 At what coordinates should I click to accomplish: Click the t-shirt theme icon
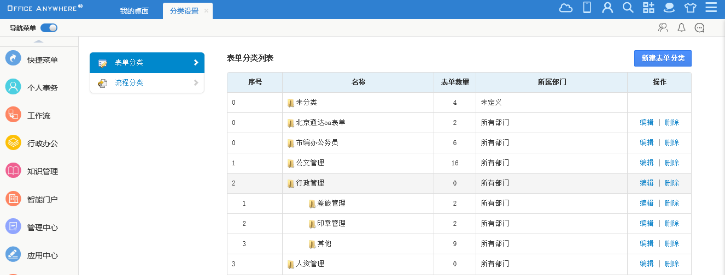click(x=691, y=8)
